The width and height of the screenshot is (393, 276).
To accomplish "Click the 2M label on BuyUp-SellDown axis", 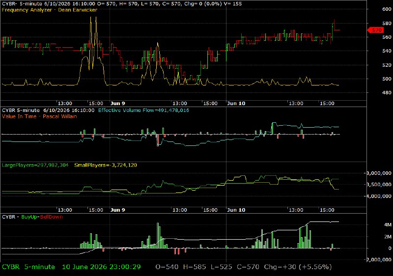I will 388,237.
